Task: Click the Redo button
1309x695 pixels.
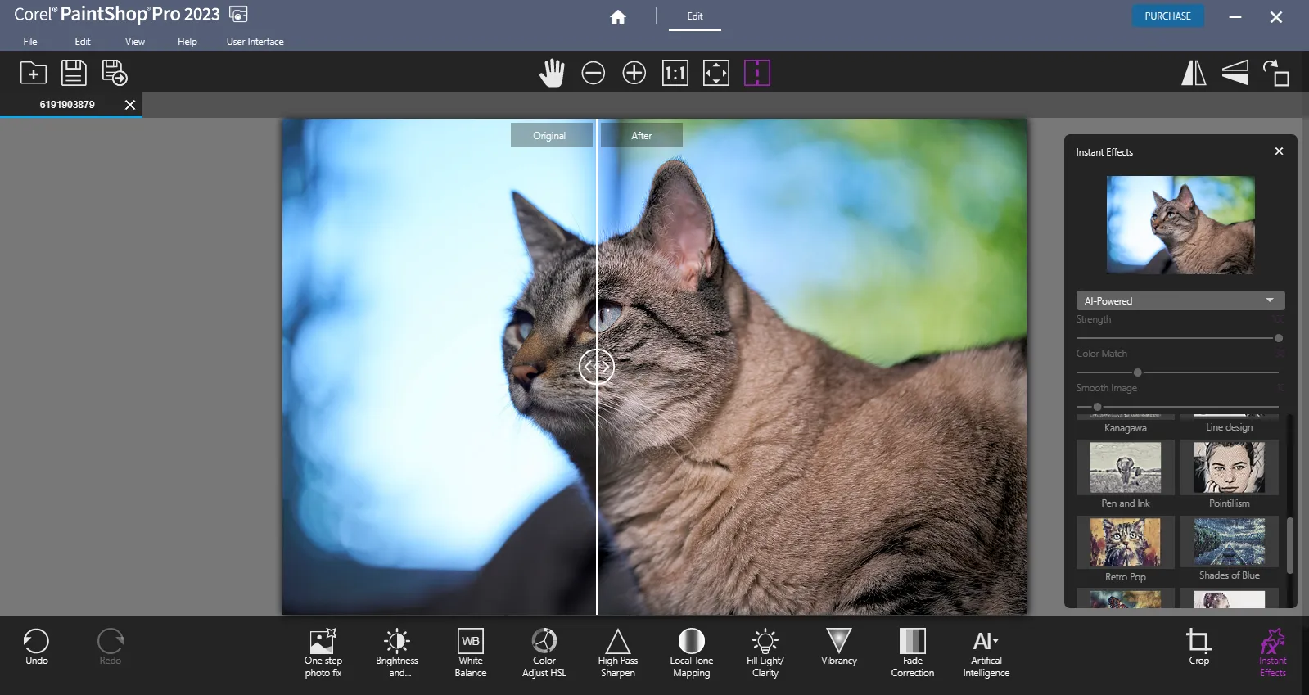Action: (111, 647)
